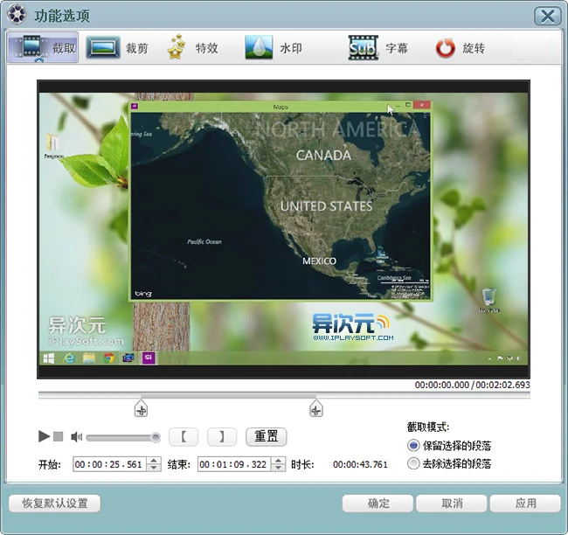The height and width of the screenshot is (535, 568).
Task: Click the 旋转 rotate icon
Action: (446, 48)
